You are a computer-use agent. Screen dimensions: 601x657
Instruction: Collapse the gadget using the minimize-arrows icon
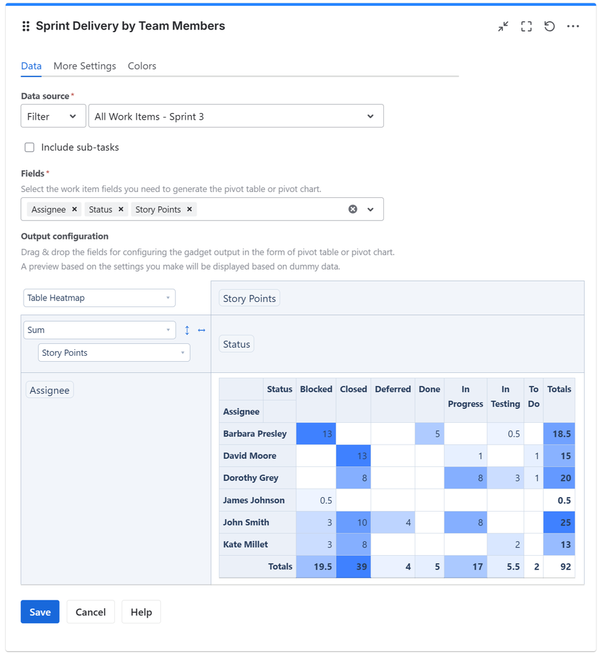click(x=502, y=26)
